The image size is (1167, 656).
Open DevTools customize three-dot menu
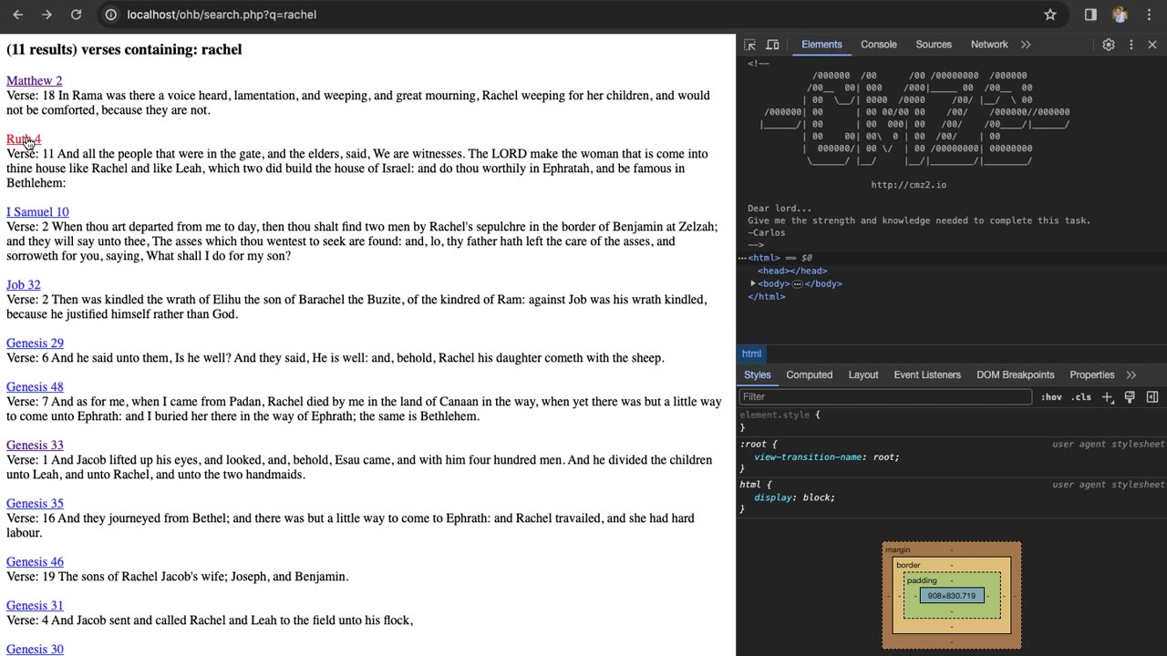1131,45
